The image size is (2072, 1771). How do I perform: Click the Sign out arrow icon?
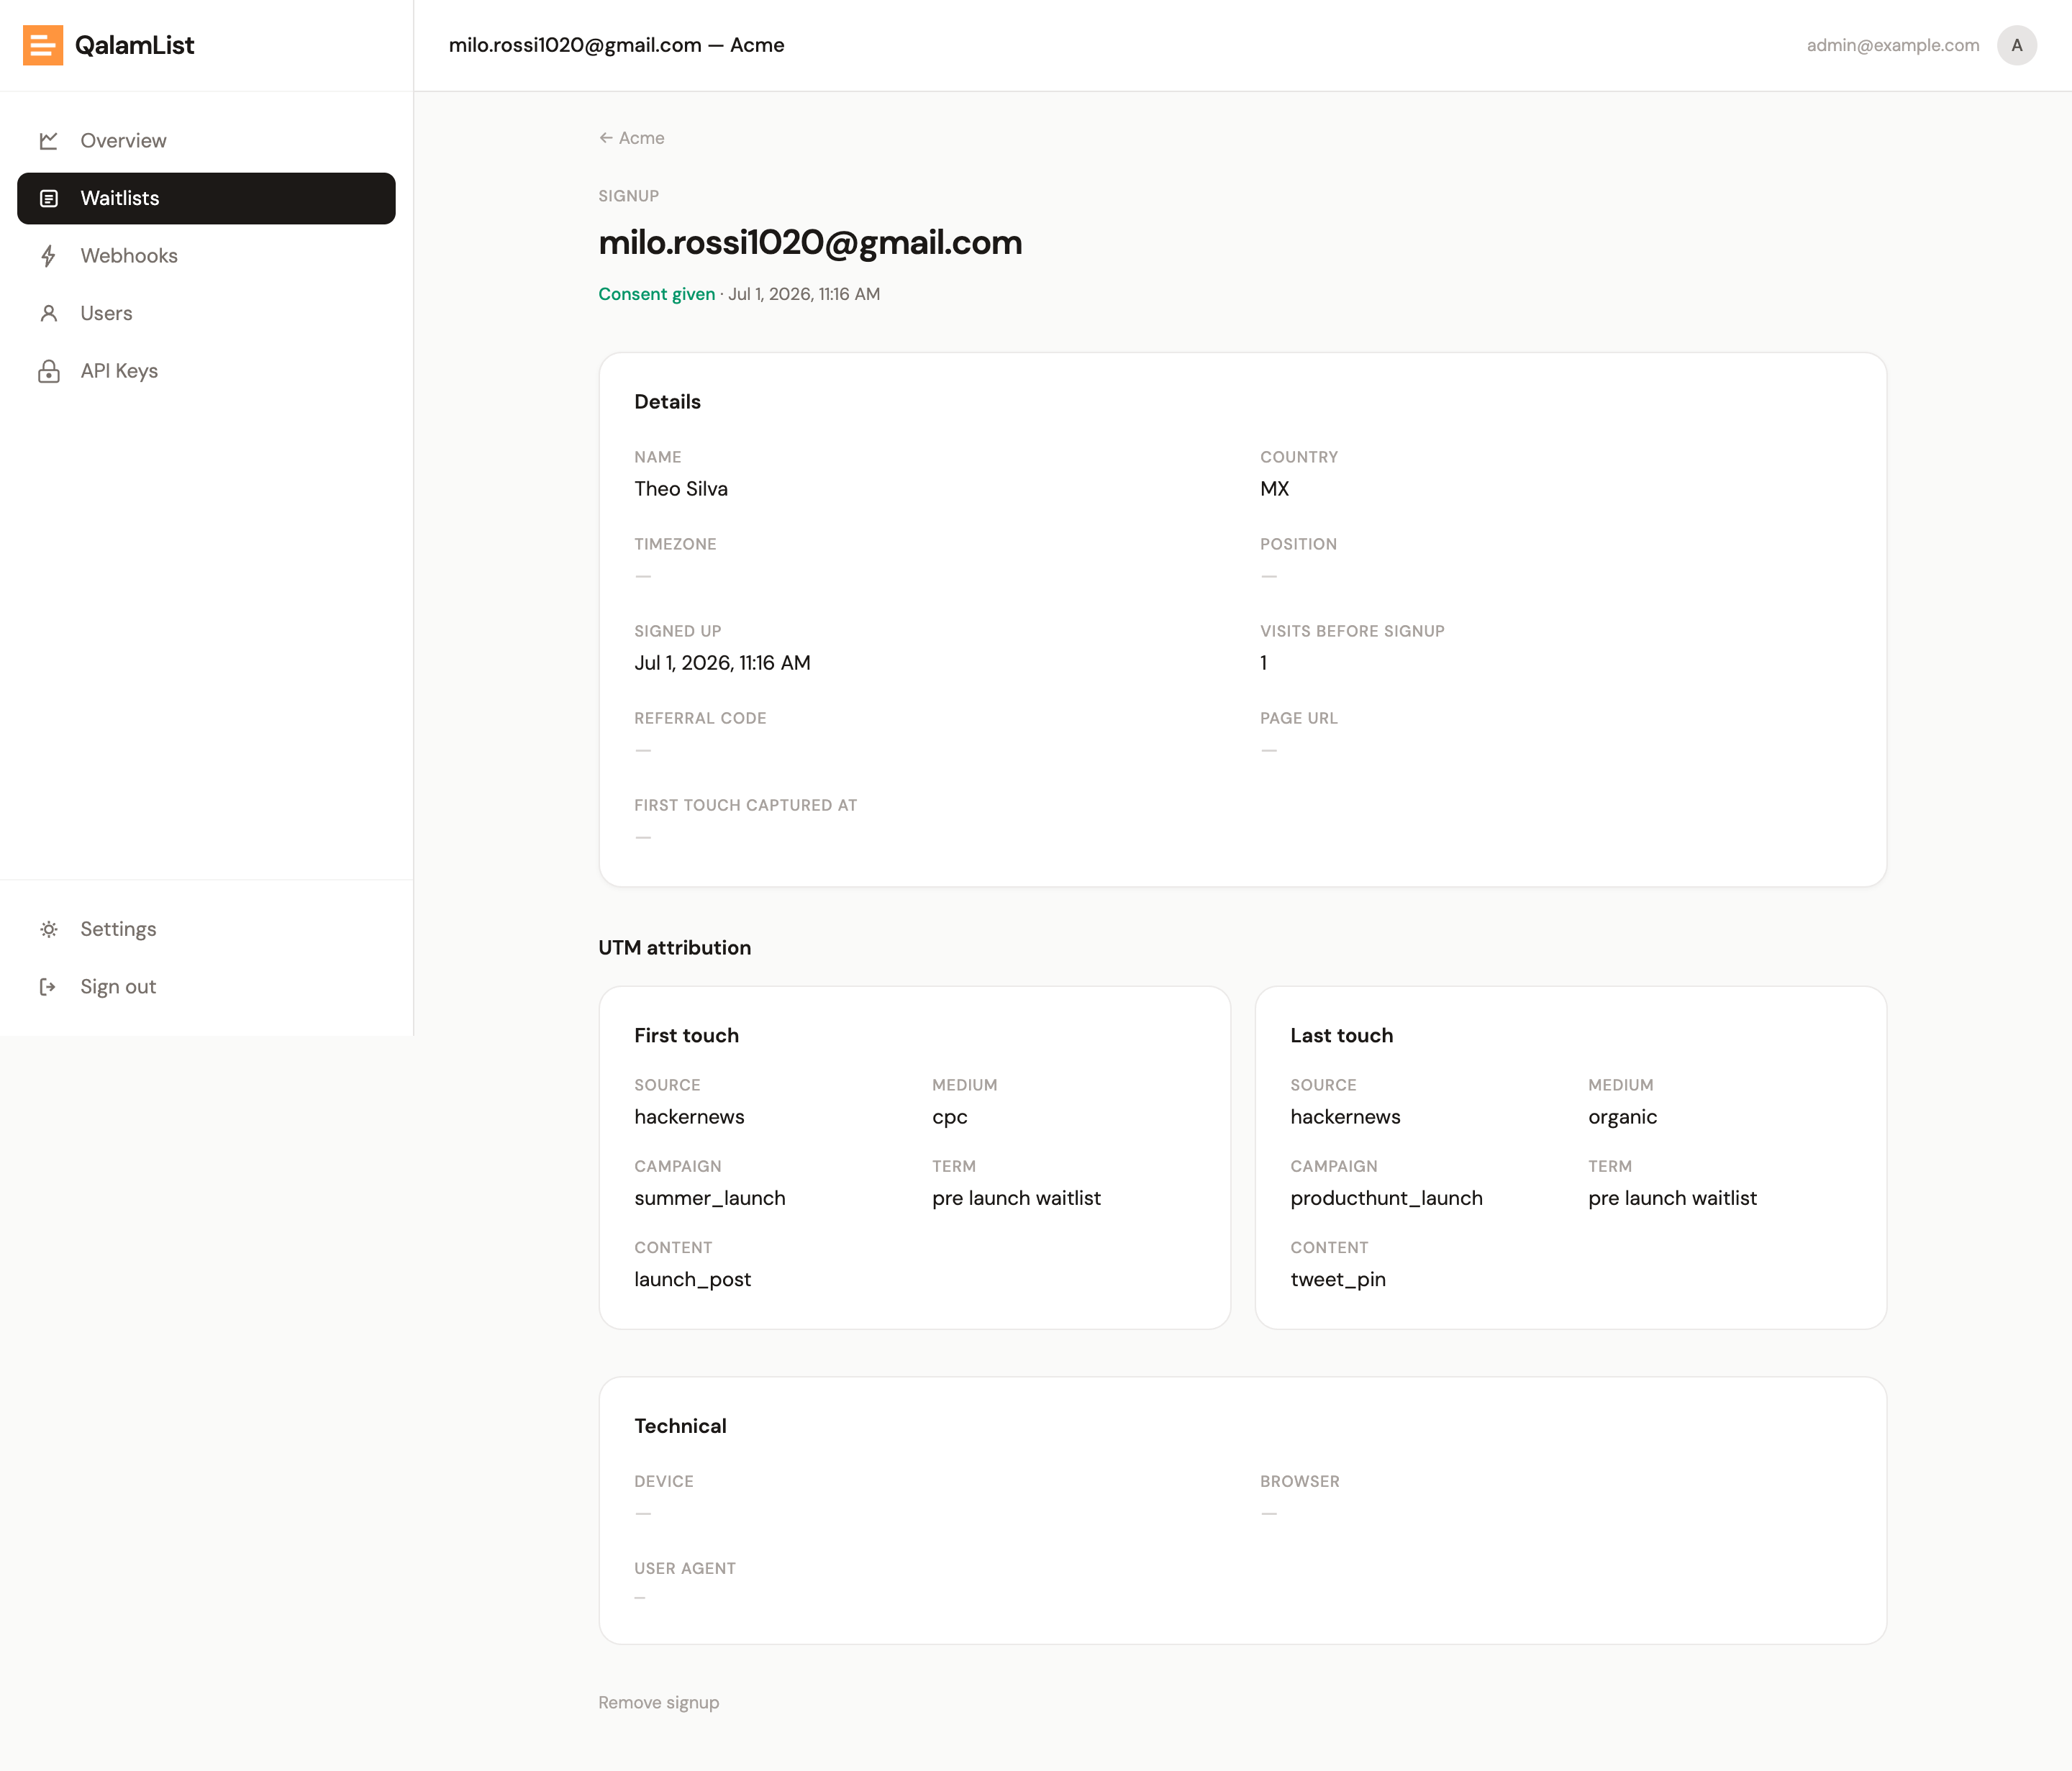click(48, 987)
